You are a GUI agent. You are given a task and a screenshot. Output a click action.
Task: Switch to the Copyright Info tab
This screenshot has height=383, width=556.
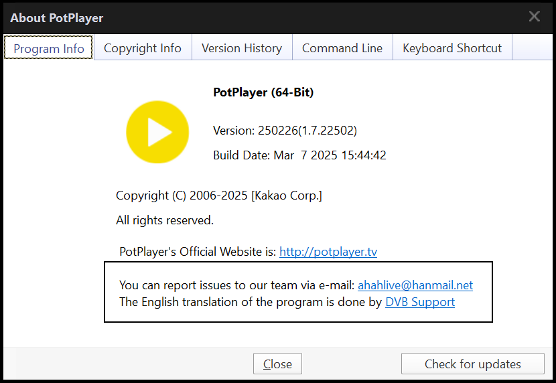point(143,48)
